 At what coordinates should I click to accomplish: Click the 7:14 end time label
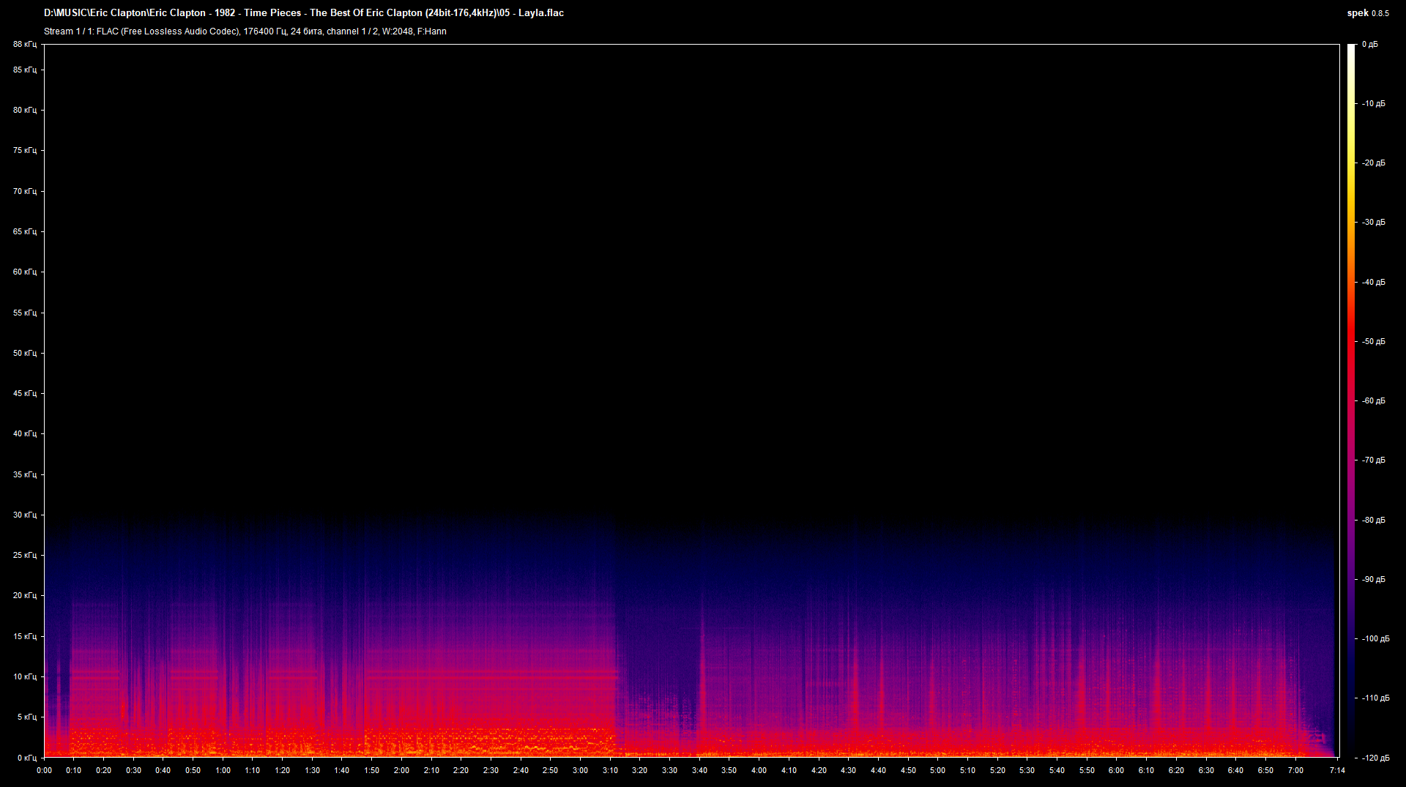(1337, 770)
